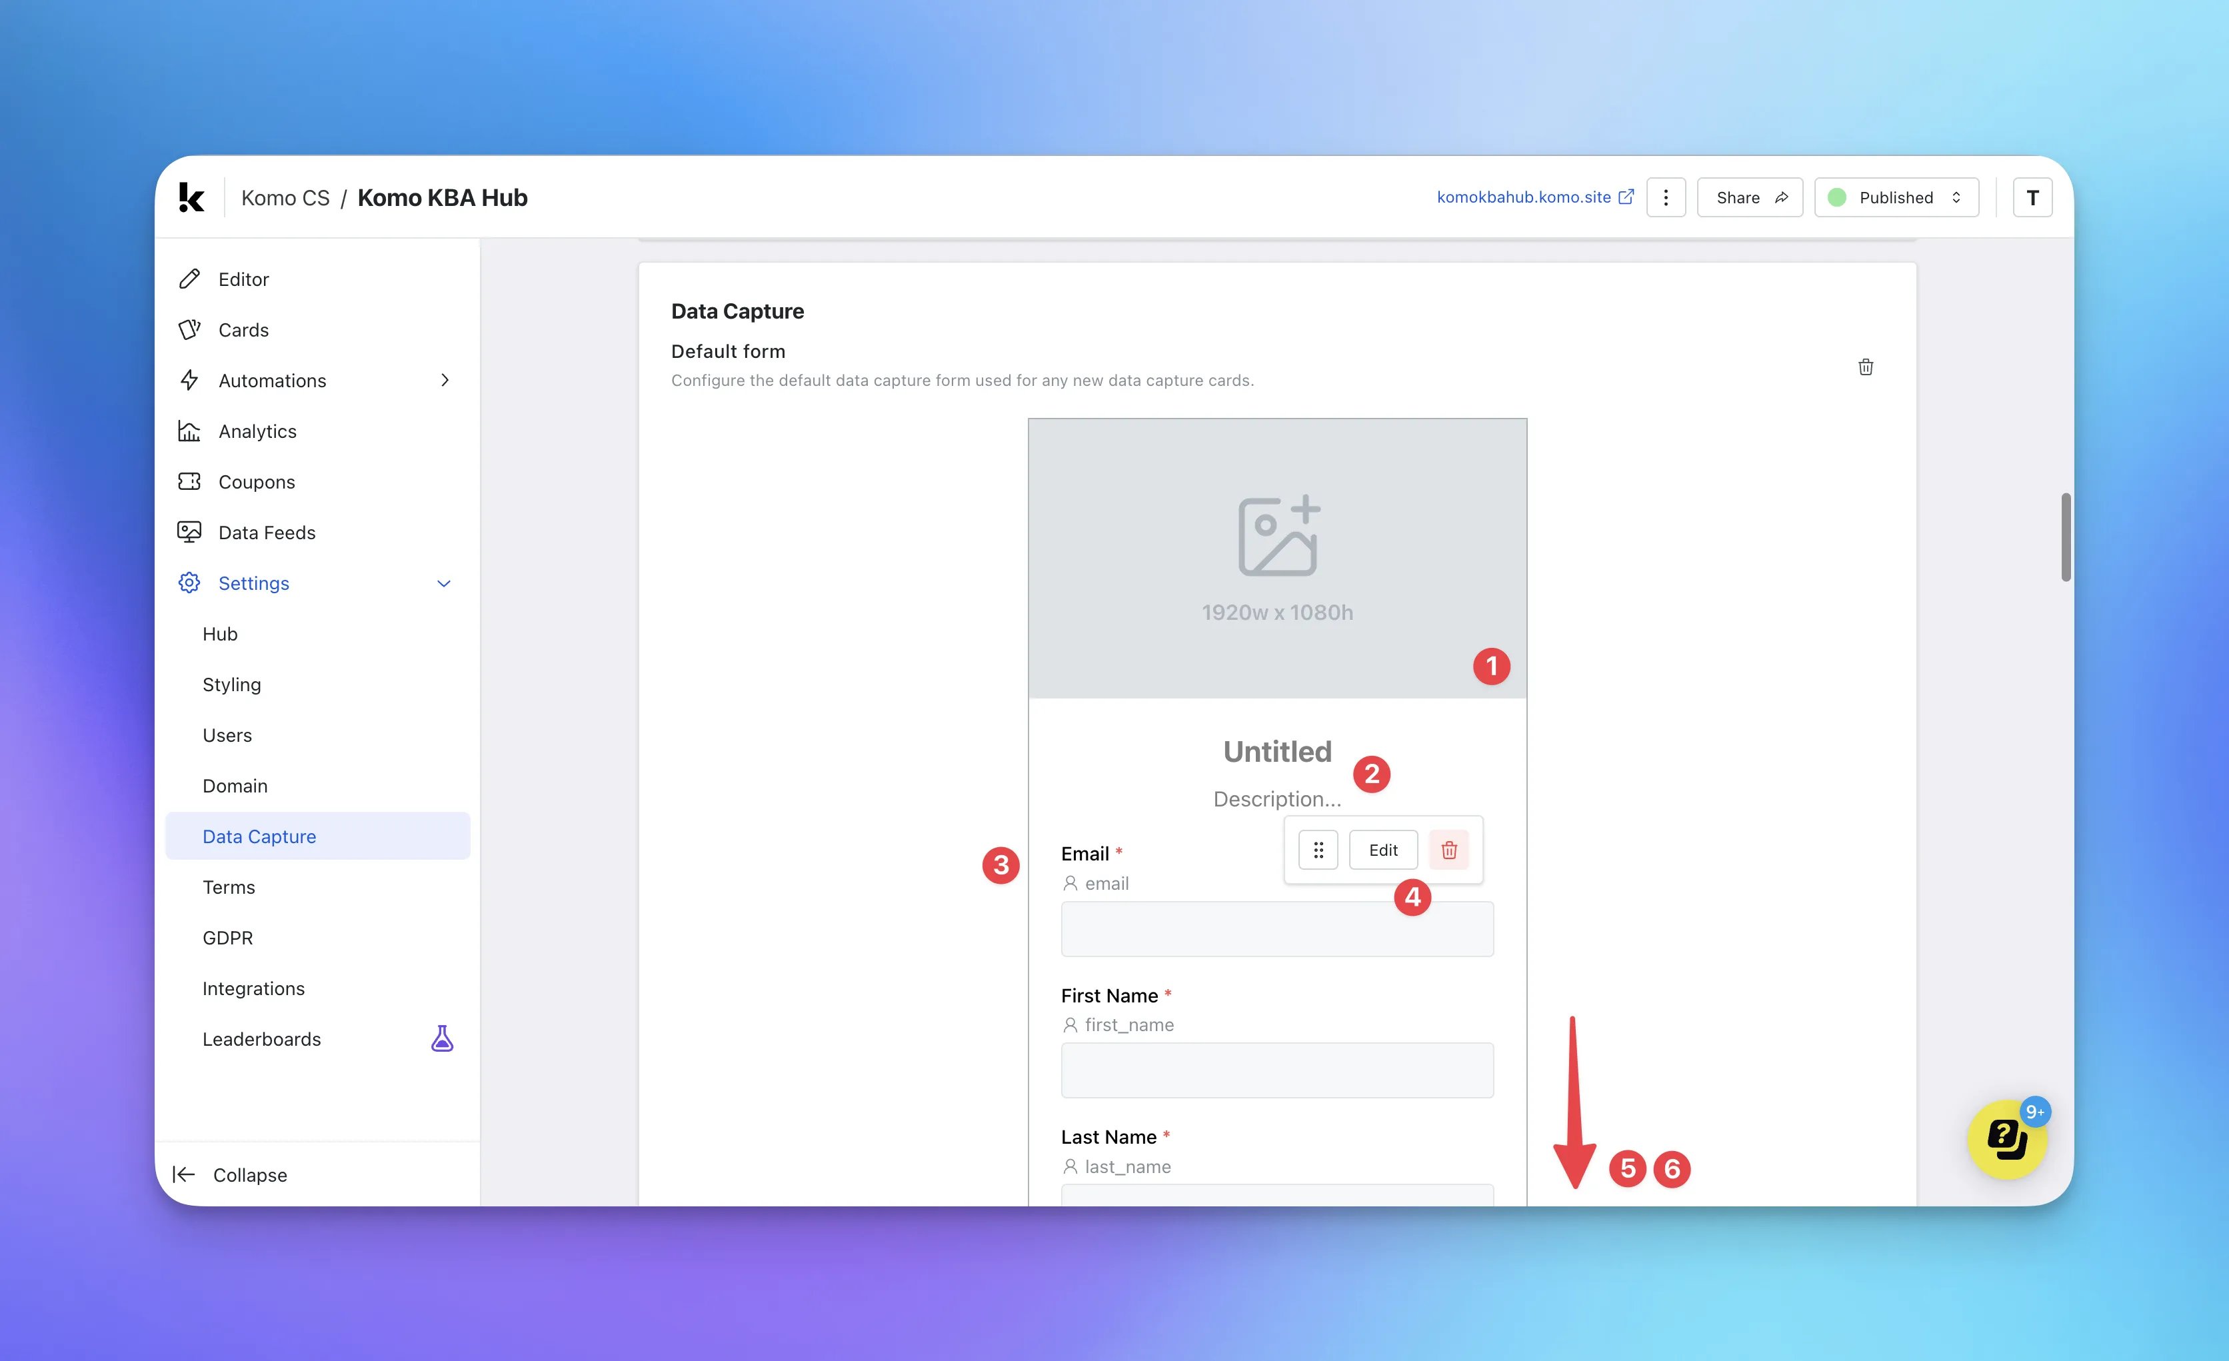Select GDPR settings
This screenshot has height=1361, width=2229.
pos(317,937)
